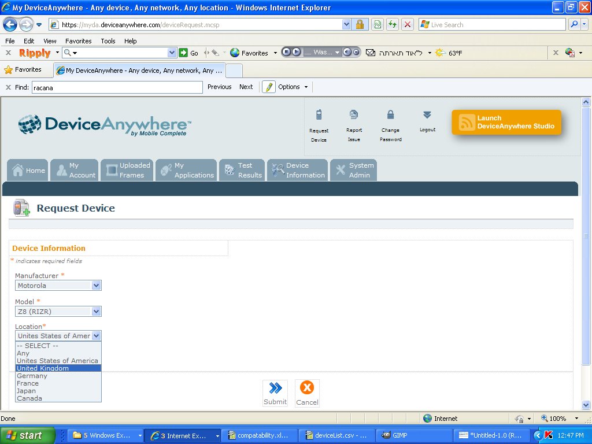Open the Manufacturer dropdown showing Motorola
This screenshot has height=444, width=592.
click(58, 286)
